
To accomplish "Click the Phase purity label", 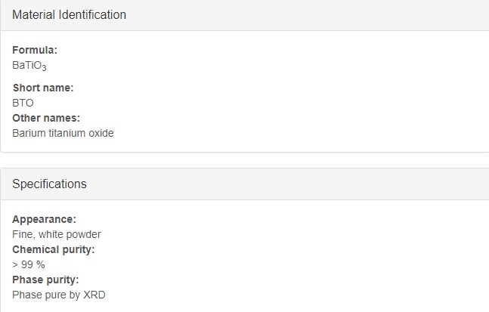I will tap(45, 280).
